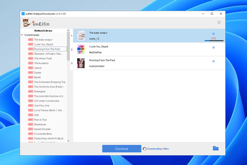The height and width of the screenshot is (165, 247).
Task: Select The Girl At His Door item
Action: coord(50,87)
